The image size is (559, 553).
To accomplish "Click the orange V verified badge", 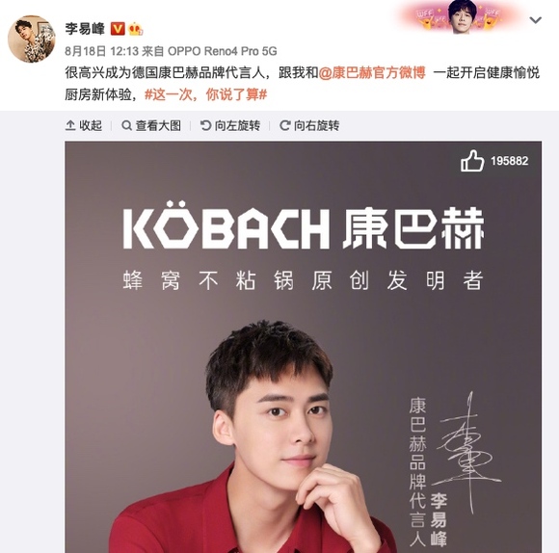I will [x=118, y=29].
